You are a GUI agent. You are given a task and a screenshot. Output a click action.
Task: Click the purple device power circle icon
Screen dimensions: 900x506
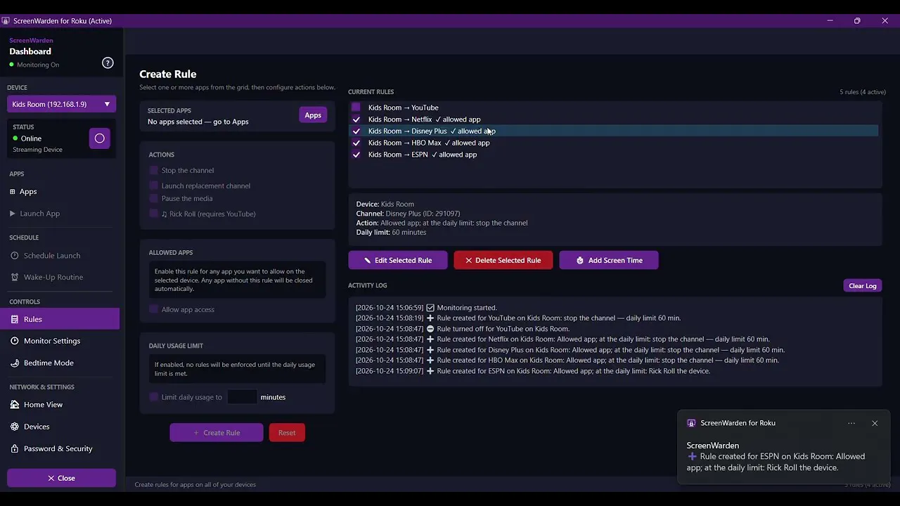point(99,138)
